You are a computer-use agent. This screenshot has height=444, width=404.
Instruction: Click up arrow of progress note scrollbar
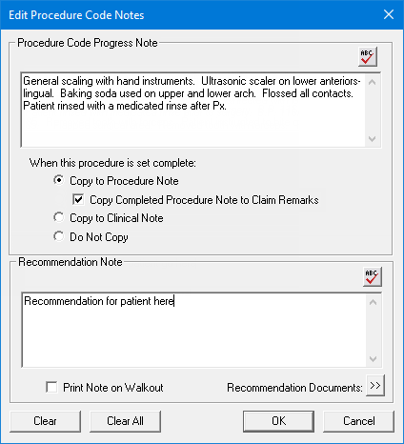point(373,82)
